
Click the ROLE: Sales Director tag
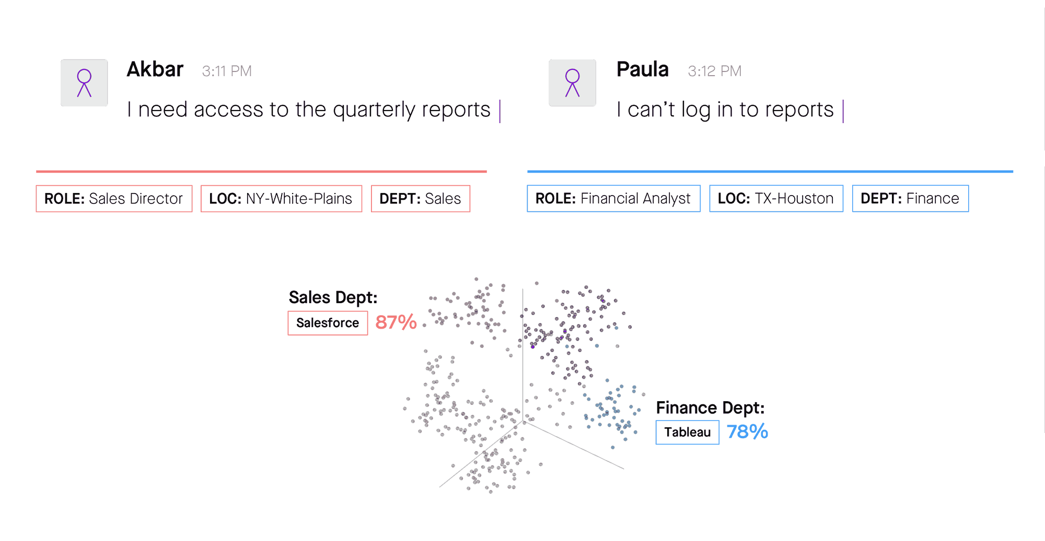(114, 199)
